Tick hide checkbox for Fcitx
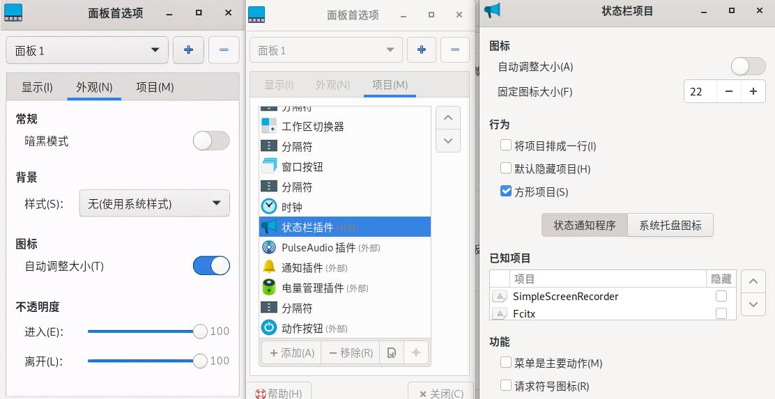Viewport: 775px width, 399px height. tap(721, 313)
